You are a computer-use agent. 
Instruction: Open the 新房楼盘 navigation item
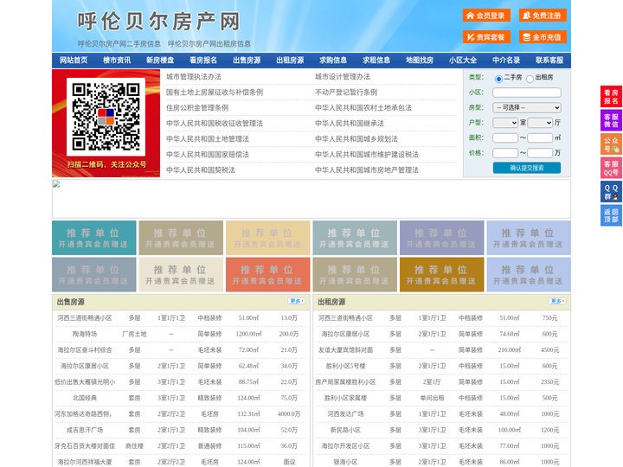click(160, 61)
